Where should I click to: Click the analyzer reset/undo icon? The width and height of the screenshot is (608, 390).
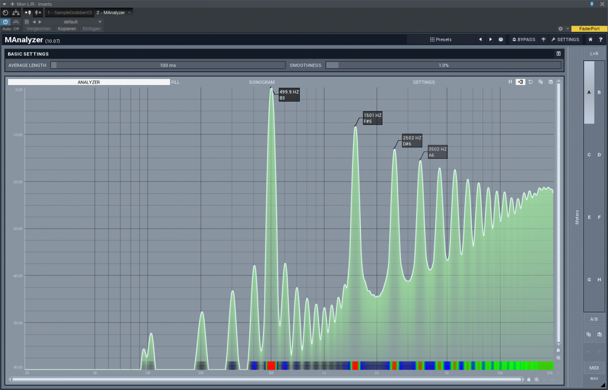531,82
